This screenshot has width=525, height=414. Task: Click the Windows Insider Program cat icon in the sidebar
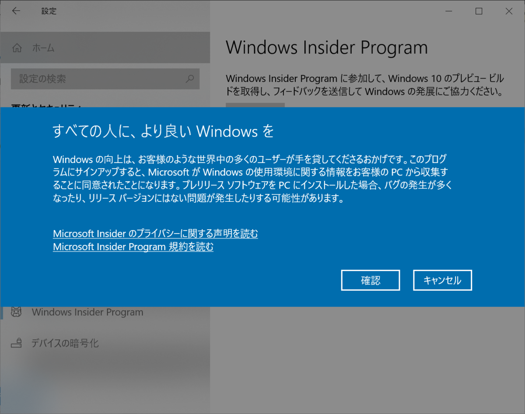click(17, 312)
